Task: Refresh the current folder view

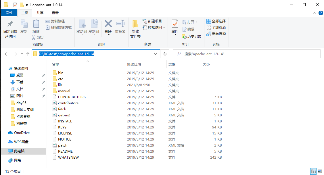Action: point(165,54)
